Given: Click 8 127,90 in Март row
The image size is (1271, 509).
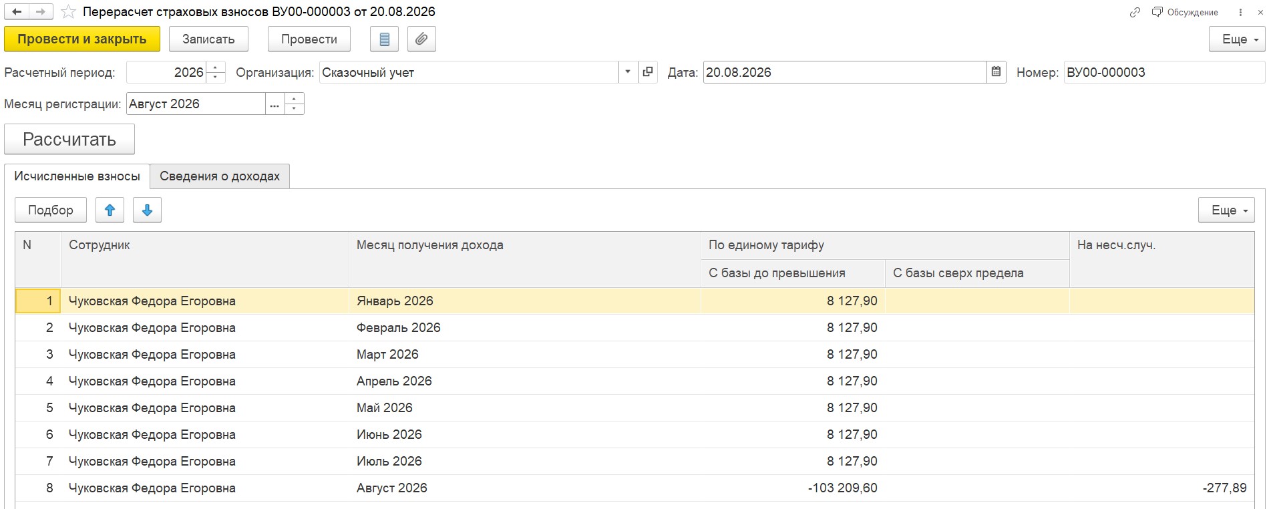Looking at the screenshot, I should (x=793, y=355).
